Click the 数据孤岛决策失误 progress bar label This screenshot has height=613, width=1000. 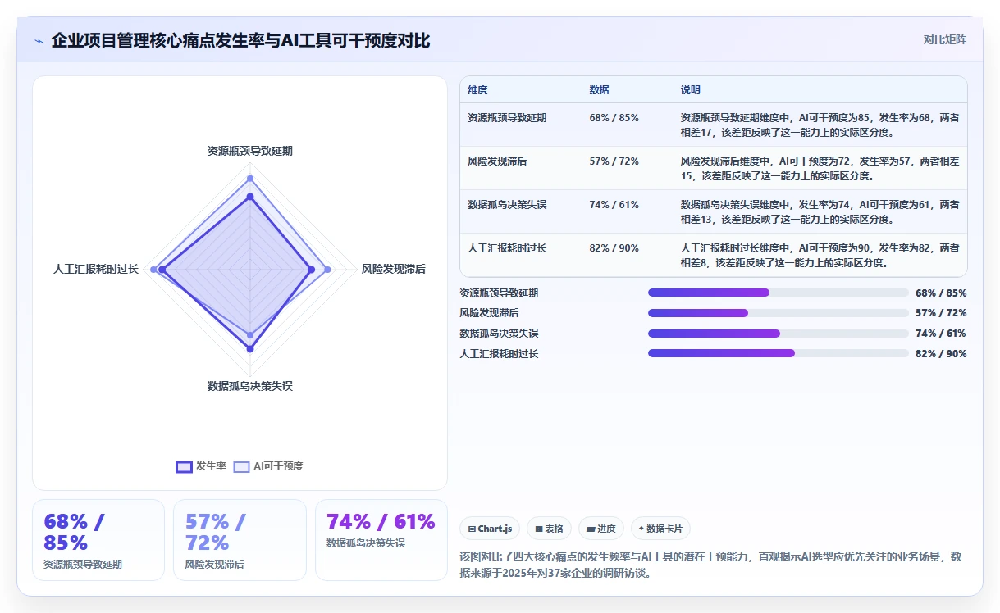click(x=499, y=334)
